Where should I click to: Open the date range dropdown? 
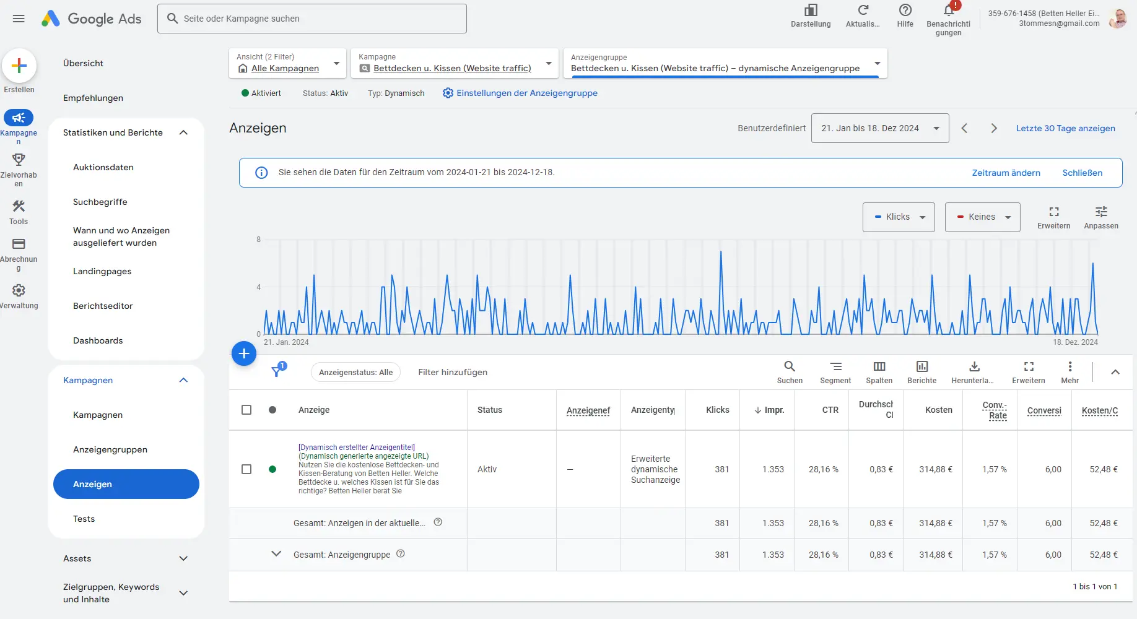880,128
